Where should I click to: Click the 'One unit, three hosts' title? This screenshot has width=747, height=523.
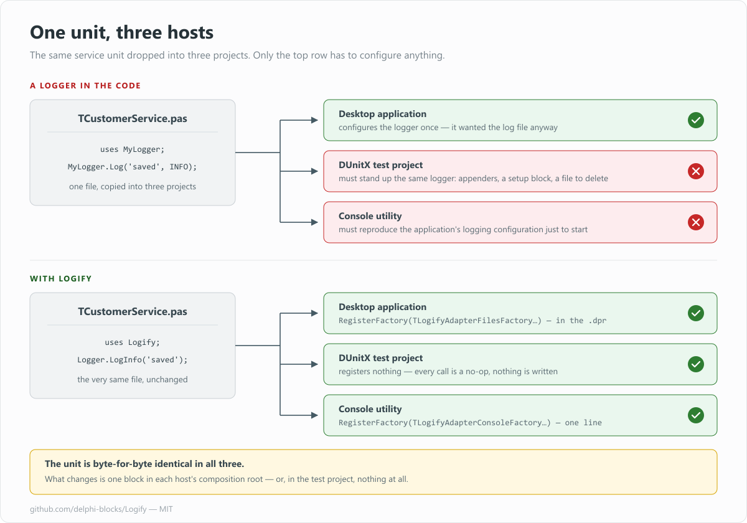(122, 32)
